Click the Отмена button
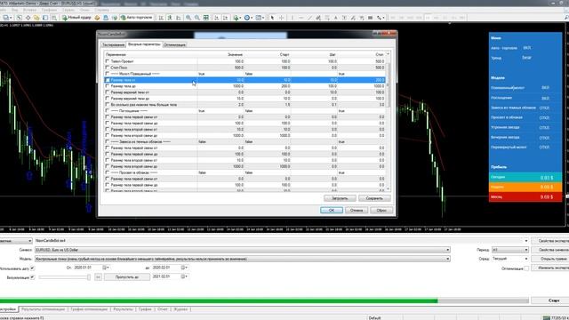The height and width of the screenshot is (320, 569). tap(357, 210)
